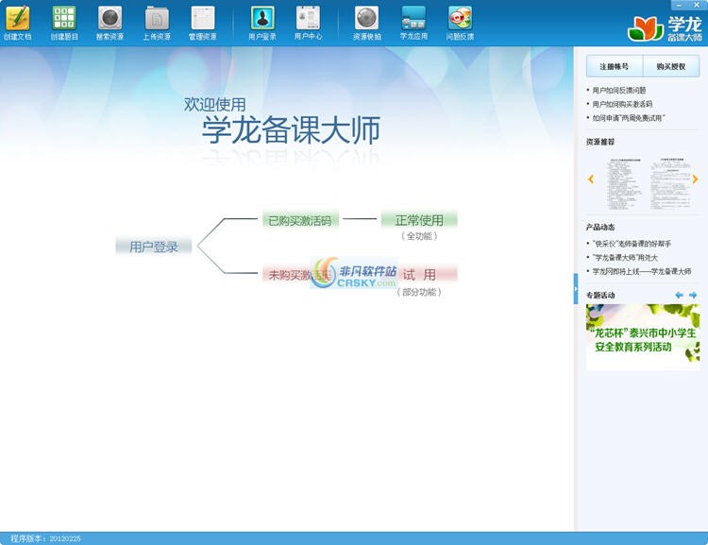Go to previous 专题活动 with blue left arrow
The height and width of the screenshot is (545, 708).
pos(679,295)
